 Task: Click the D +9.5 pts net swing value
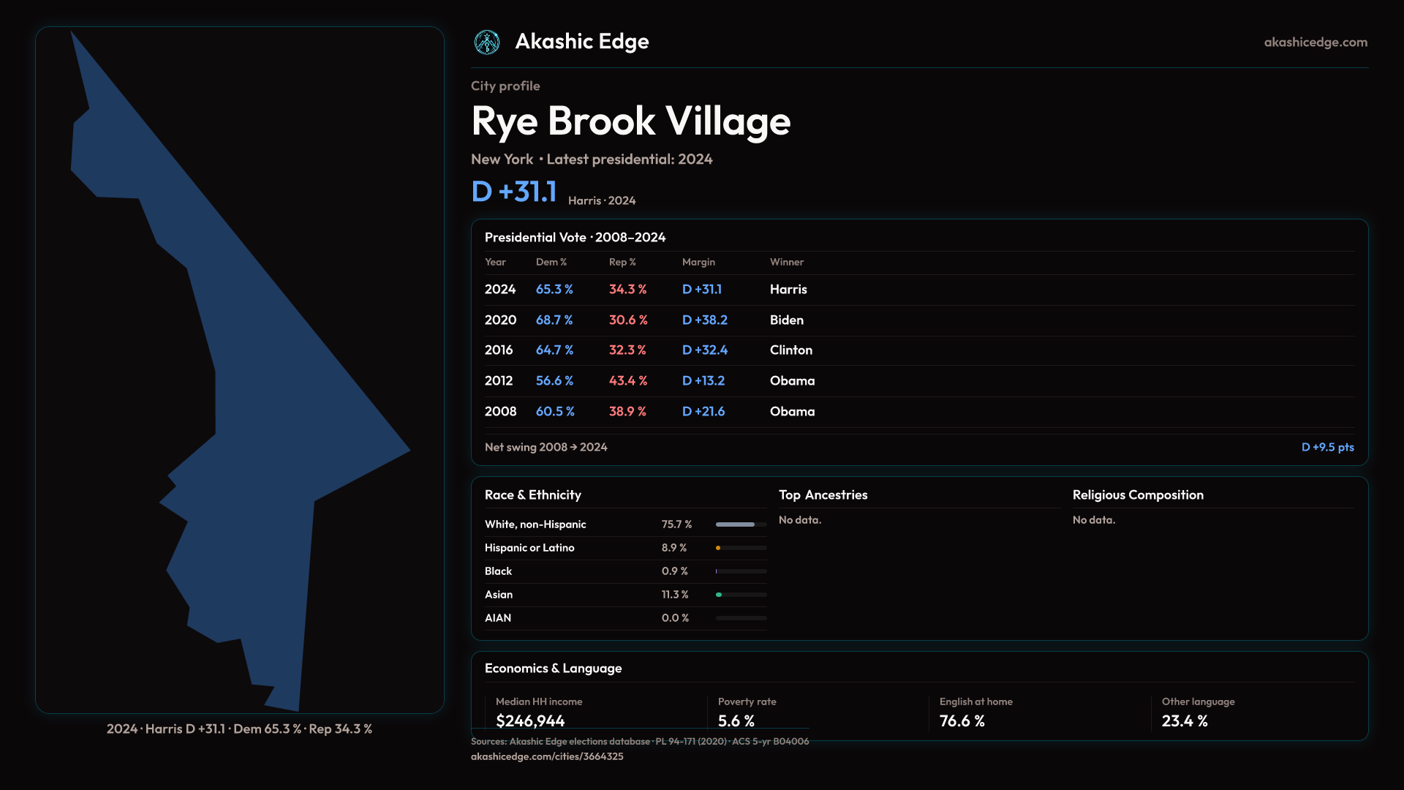click(x=1326, y=447)
